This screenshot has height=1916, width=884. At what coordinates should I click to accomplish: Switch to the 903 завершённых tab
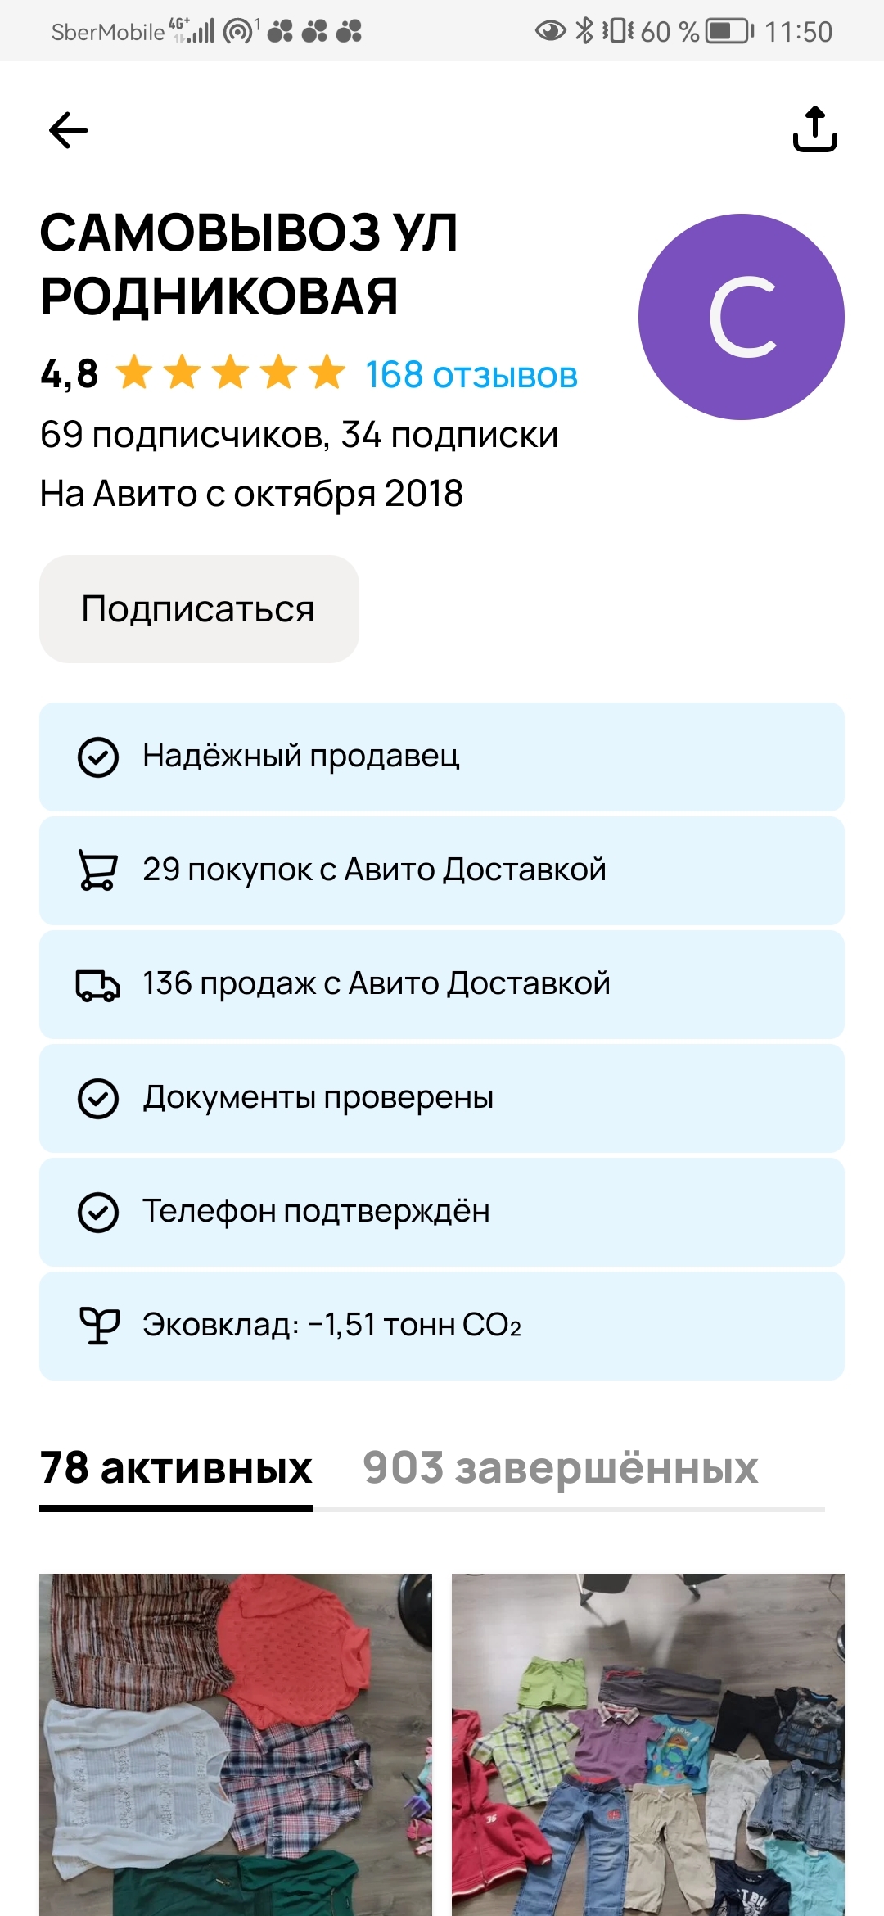coord(560,1468)
